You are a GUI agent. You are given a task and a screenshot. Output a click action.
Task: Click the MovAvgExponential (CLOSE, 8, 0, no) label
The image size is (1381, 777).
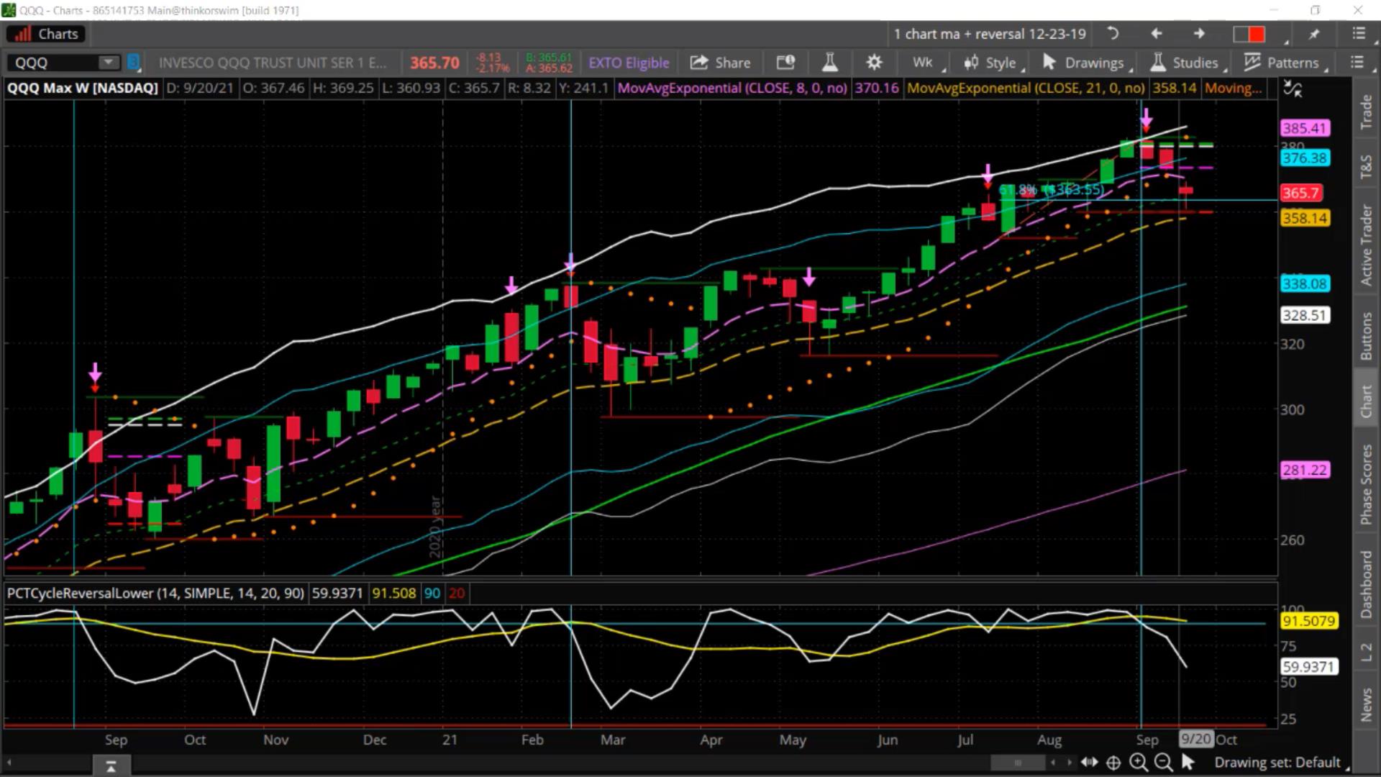[x=732, y=88]
